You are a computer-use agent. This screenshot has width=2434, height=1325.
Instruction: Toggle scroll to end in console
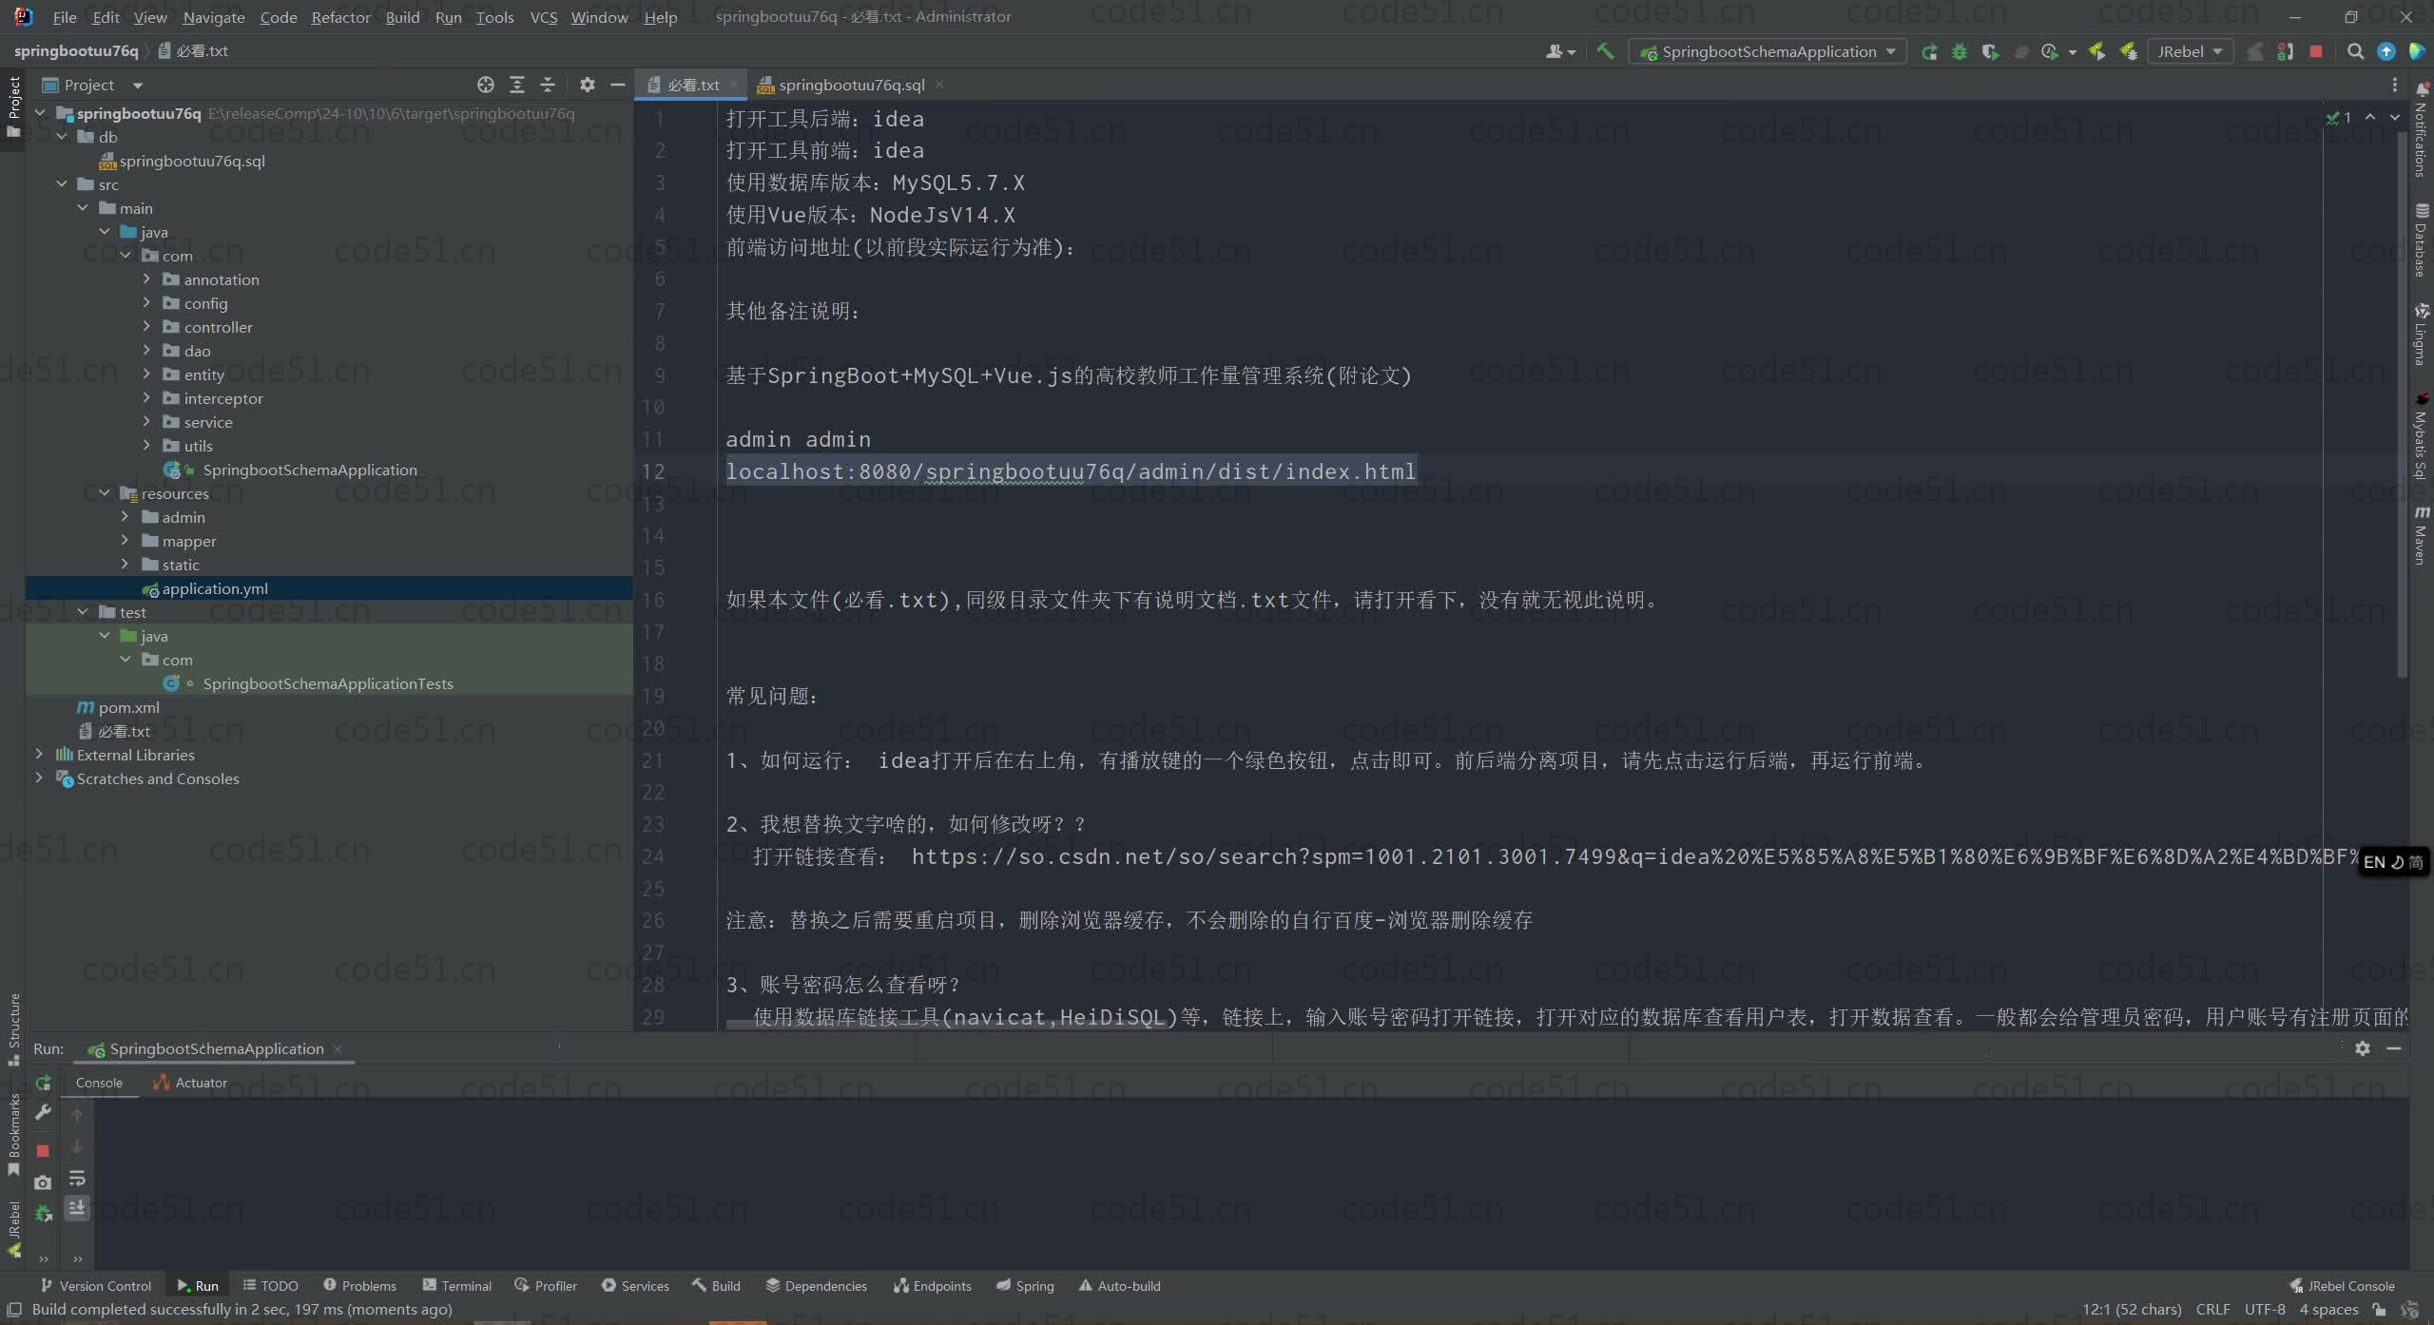(x=77, y=1207)
